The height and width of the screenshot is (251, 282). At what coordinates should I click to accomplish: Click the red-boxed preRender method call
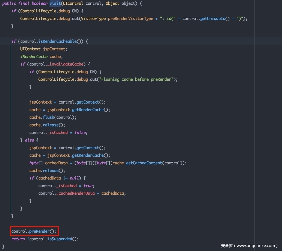[39, 231]
